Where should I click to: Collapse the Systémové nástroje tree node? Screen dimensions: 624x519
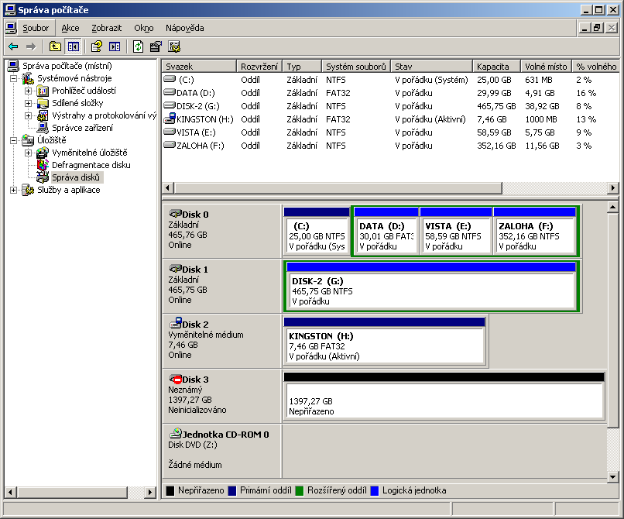pyautogui.click(x=13, y=78)
